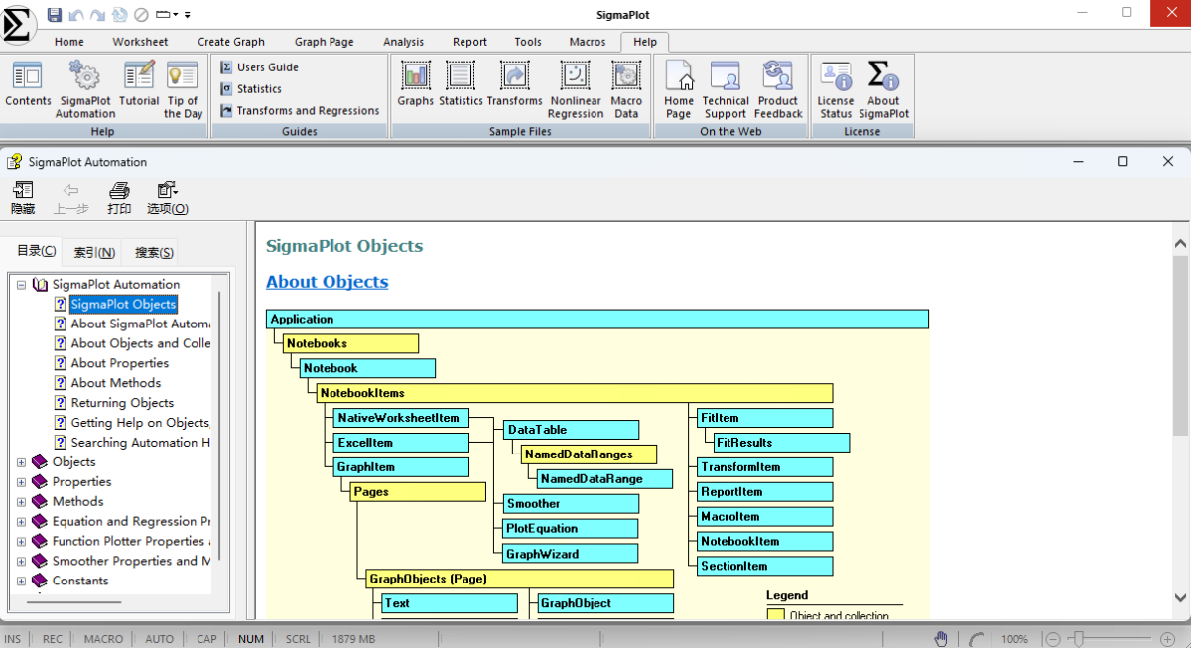Screen dimensions: 1191x648
Task: Click the Application object in diagram
Action: tap(597, 320)
